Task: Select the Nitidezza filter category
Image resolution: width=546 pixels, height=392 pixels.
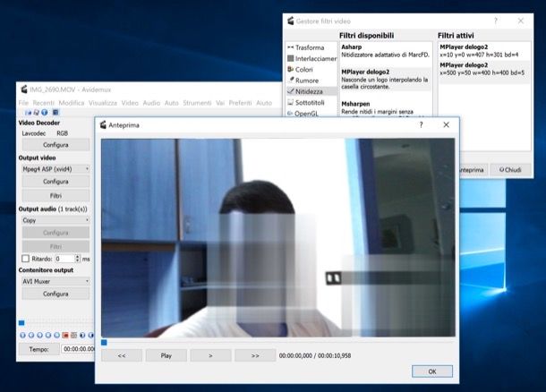Action: [311, 91]
